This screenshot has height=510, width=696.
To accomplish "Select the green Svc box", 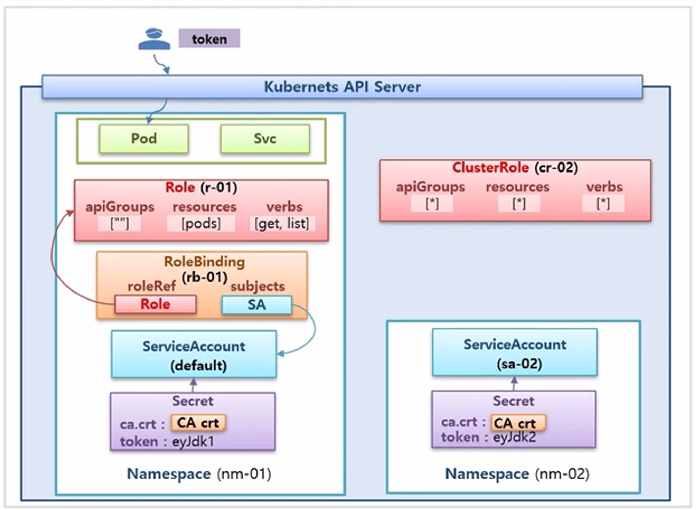I will click(x=265, y=139).
